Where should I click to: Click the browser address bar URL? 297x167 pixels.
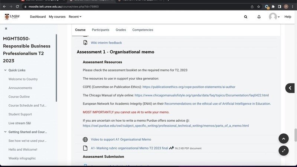[x=63, y=7]
